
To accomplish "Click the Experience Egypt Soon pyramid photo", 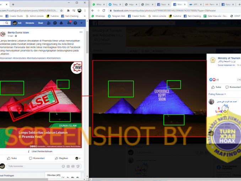I will (150, 99).
